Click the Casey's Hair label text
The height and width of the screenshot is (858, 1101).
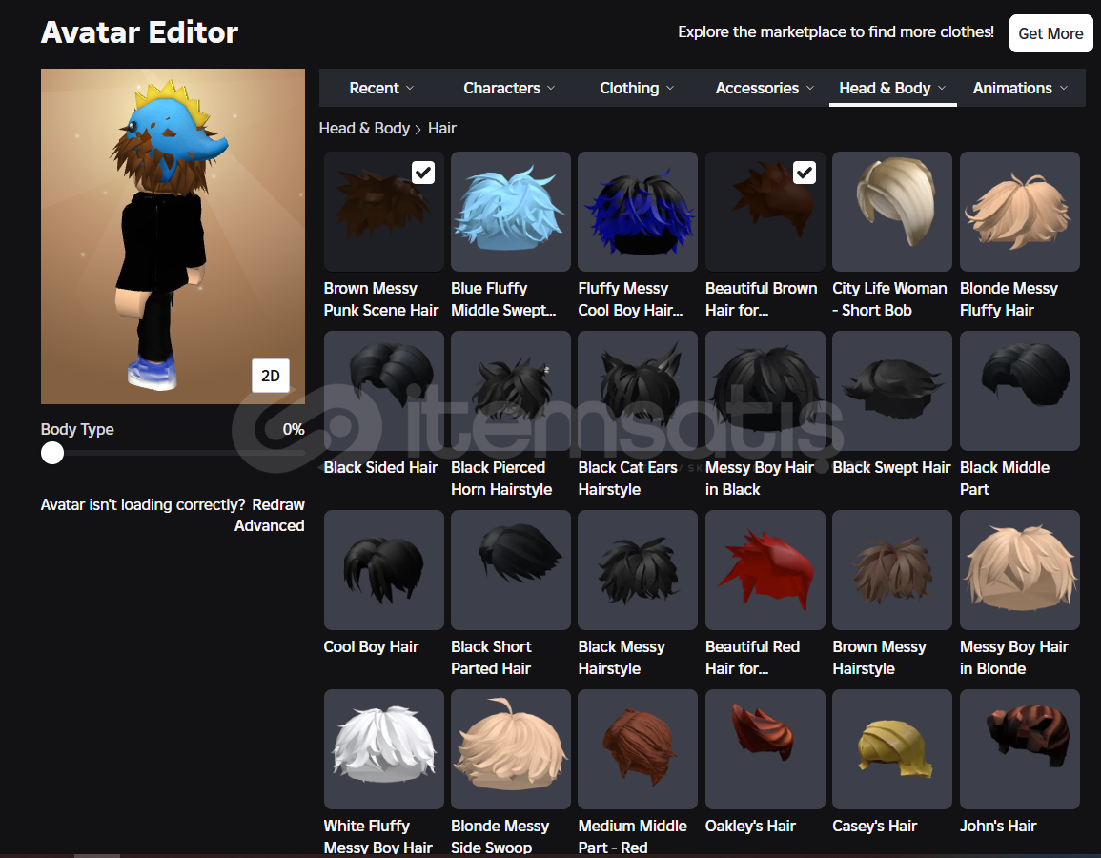pyautogui.click(x=874, y=826)
